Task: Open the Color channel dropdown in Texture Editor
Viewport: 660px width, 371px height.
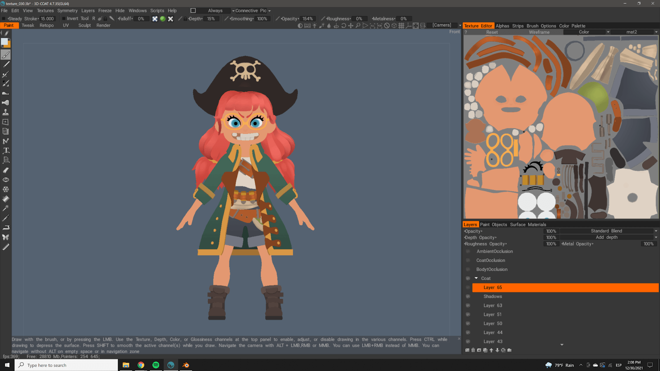Action: (x=587, y=32)
